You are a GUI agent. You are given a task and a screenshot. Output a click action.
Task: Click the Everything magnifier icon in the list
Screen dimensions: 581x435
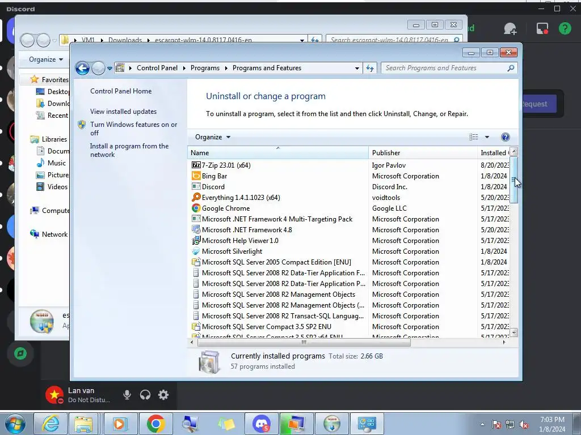[196, 197]
